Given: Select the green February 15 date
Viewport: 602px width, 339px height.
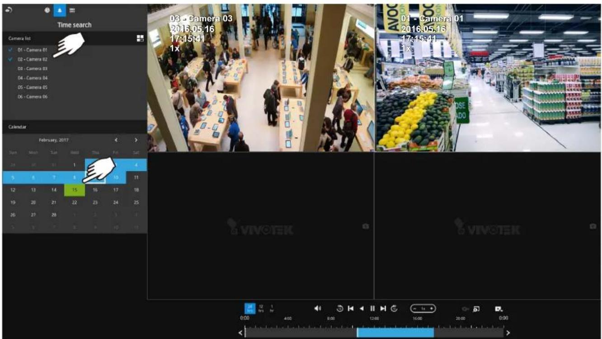Looking at the screenshot, I should tap(75, 190).
